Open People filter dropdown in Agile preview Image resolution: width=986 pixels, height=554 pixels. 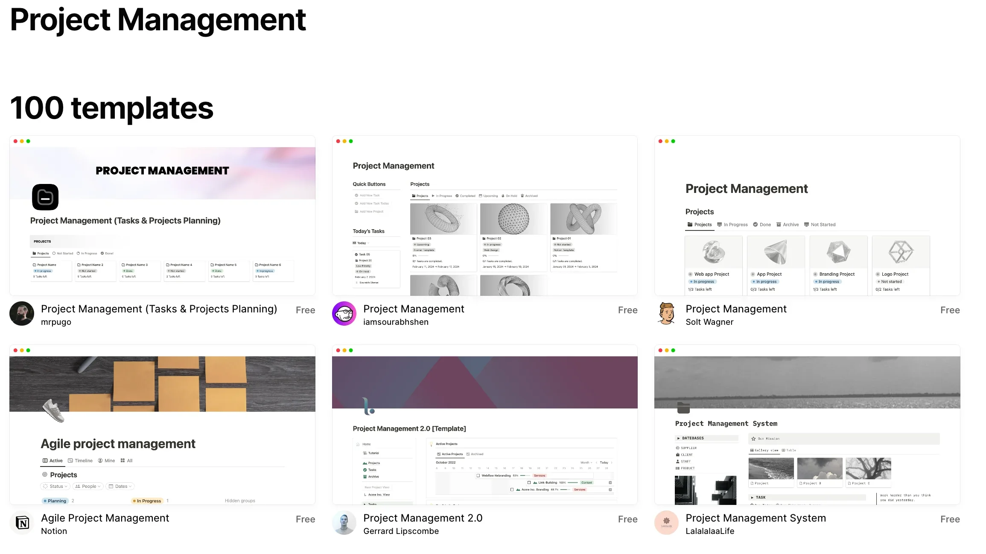[x=88, y=486]
